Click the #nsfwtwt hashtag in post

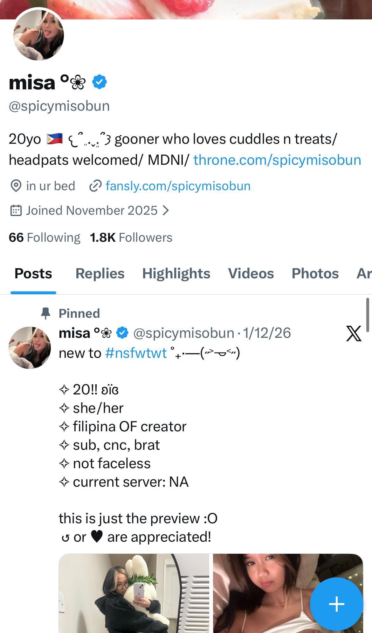click(136, 353)
